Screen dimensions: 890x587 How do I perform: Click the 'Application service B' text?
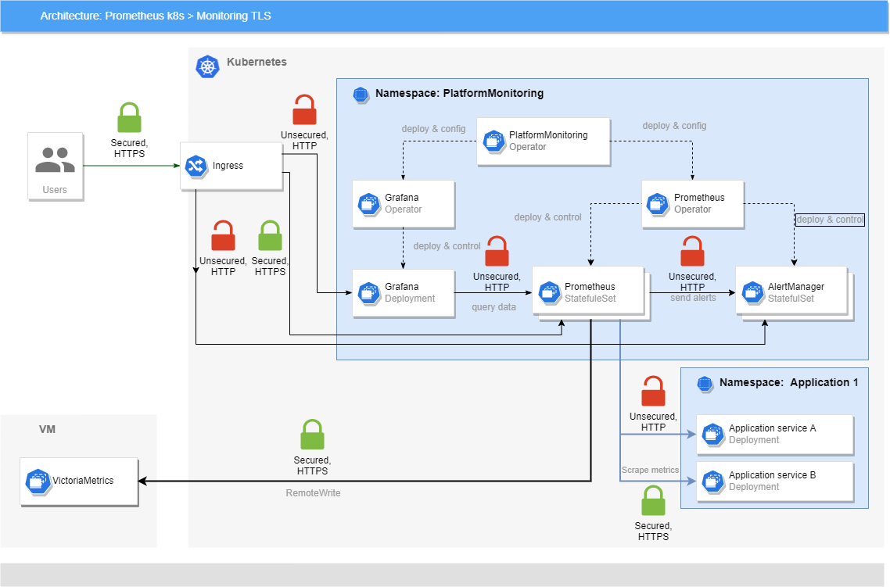773,475
